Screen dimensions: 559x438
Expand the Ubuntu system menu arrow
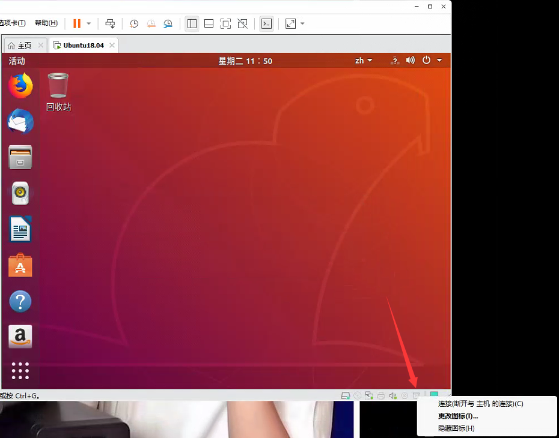pos(439,60)
